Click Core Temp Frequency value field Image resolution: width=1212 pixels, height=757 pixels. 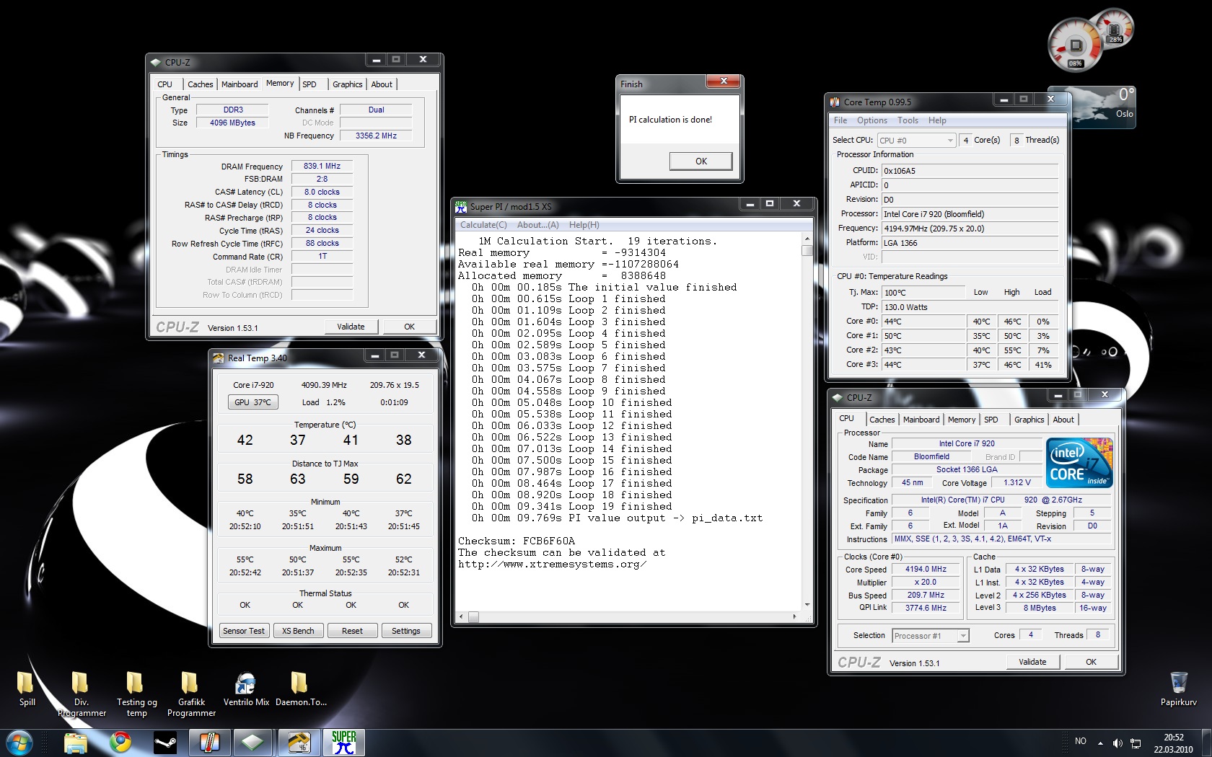[970, 229]
